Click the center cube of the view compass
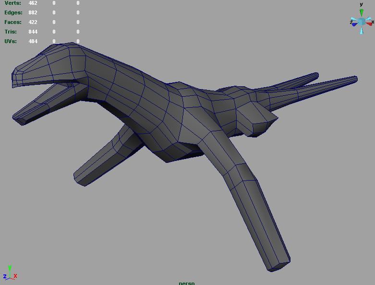This screenshot has height=285, width=375. (x=362, y=22)
